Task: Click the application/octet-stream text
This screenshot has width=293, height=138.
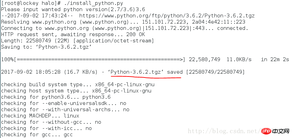Action: 115,41
